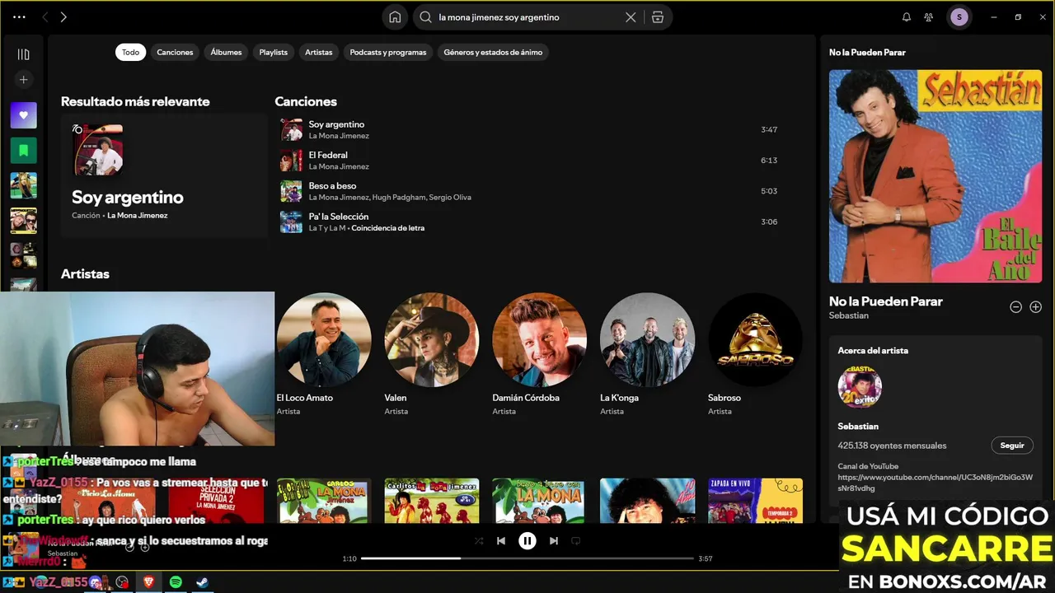Screen dimensions: 1055x593
Task: Open the Home icon
Action: [x=395, y=17]
